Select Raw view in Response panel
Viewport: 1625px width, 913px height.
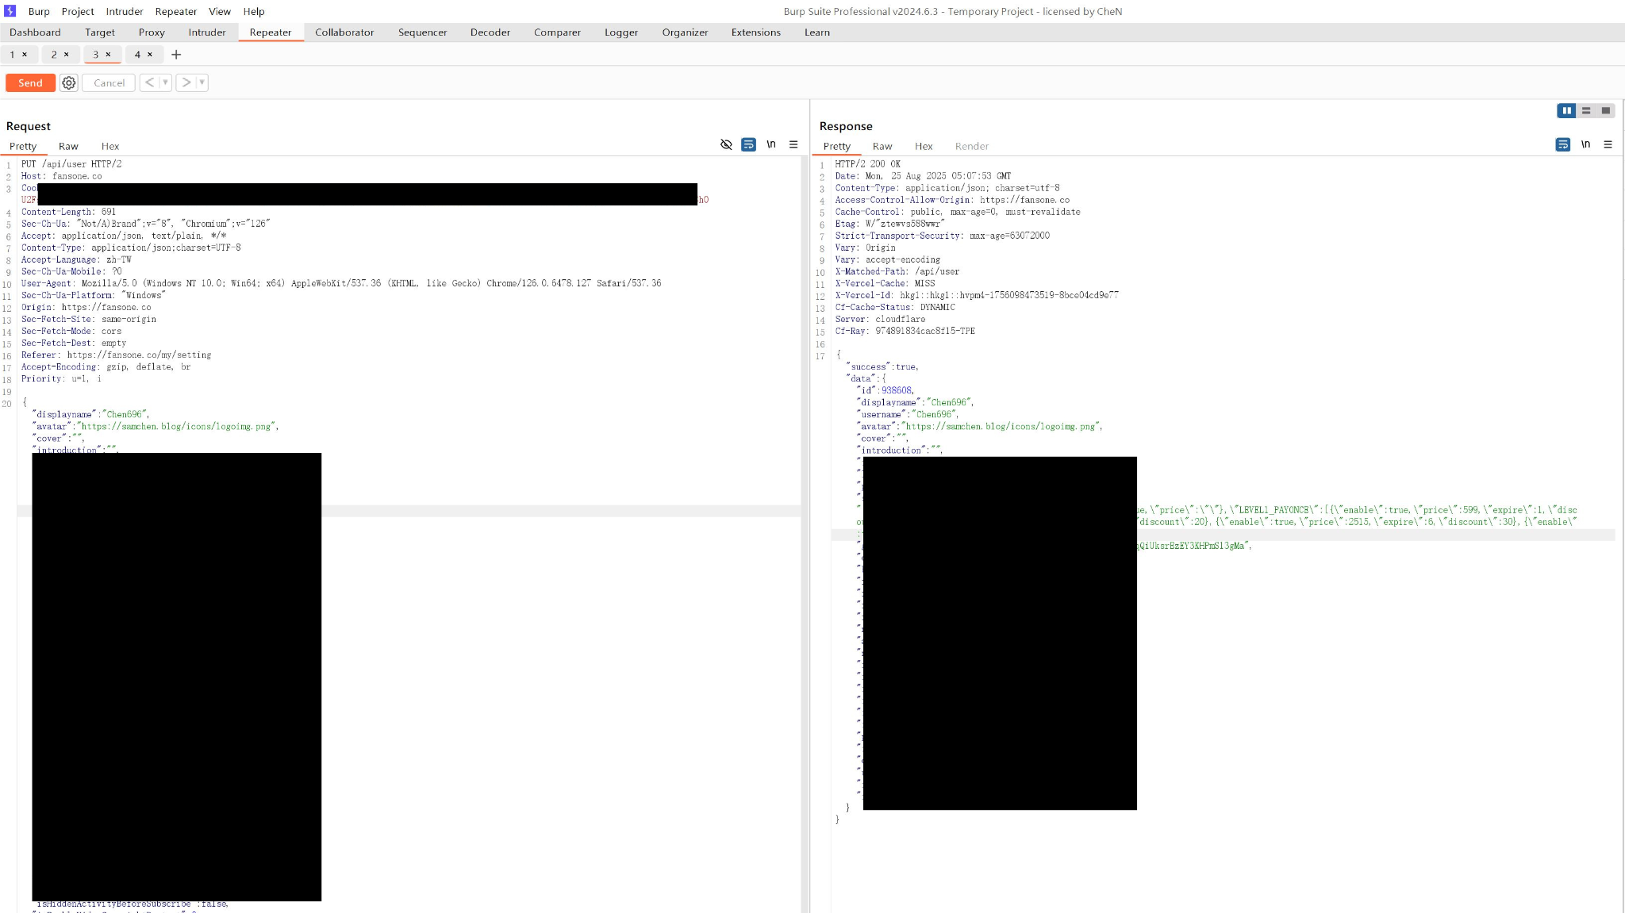click(x=882, y=146)
